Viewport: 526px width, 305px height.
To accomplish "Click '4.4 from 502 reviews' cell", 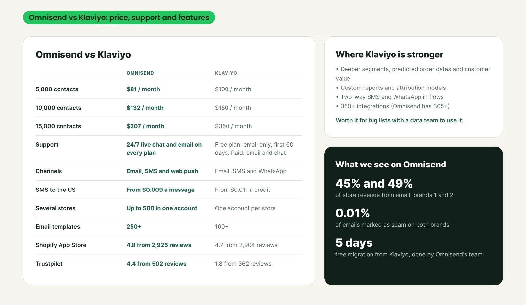I will (x=156, y=264).
